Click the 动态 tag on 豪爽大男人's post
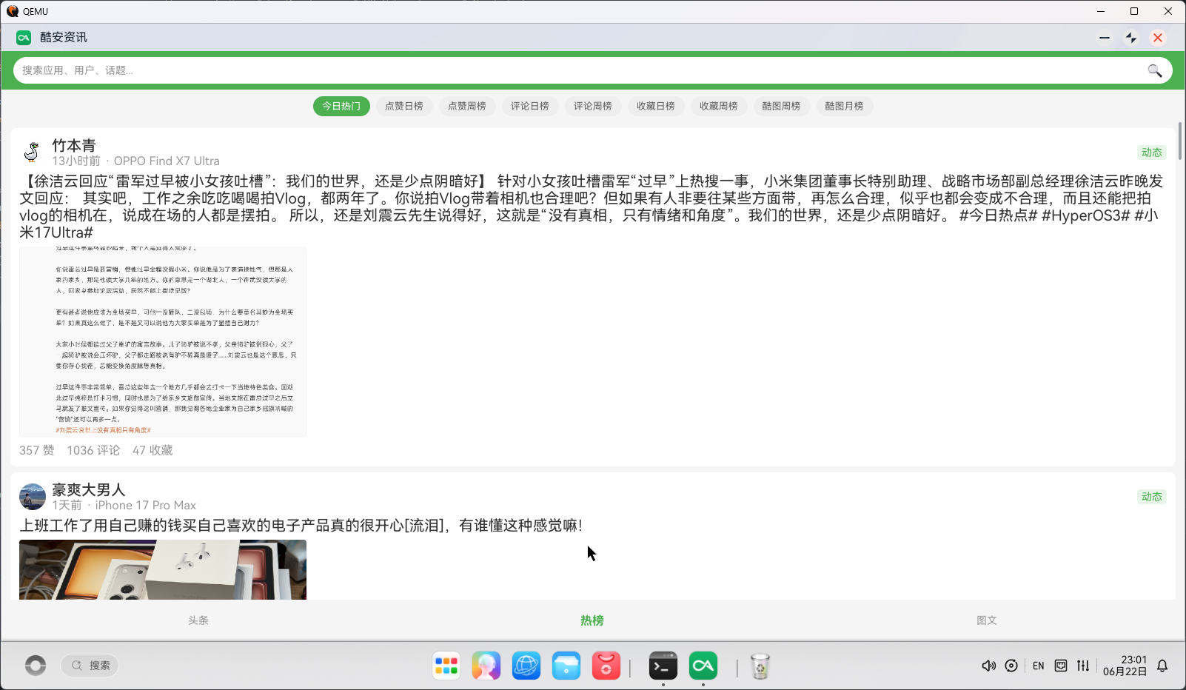The height and width of the screenshot is (690, 1186). click(x=1152, y=497)
